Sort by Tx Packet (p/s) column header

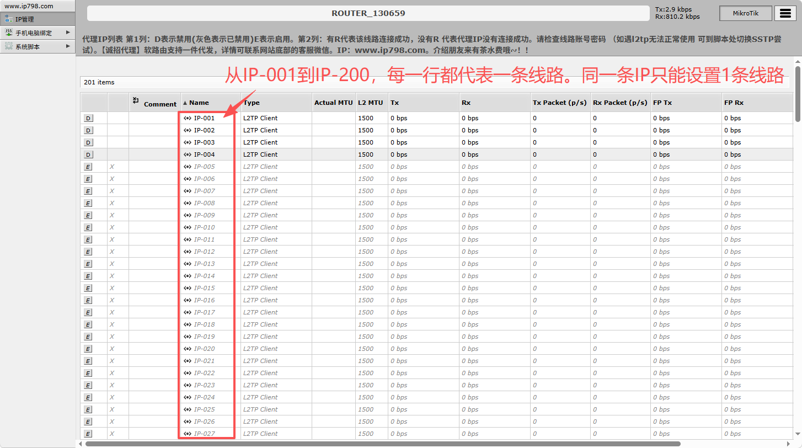[x=560, y=103]
